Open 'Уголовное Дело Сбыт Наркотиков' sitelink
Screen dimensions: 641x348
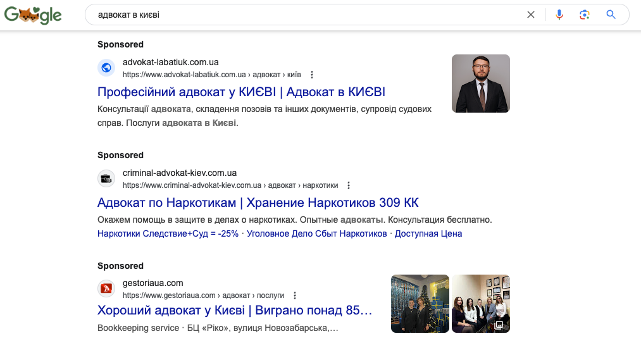(316, 233)
